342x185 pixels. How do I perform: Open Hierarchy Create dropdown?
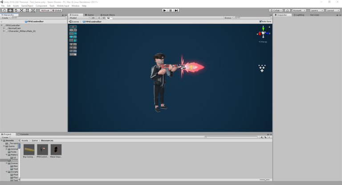coord(6,18)
